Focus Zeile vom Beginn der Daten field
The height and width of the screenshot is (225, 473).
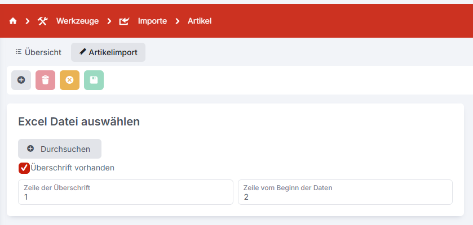(x=345, y=192)
